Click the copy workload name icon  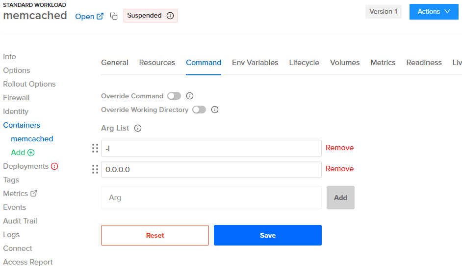114,16
